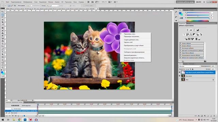The width and height of the screenshot is (218, 122).
Task: Hide the png clipart purple flower layer
Action: tap(180, 72)
